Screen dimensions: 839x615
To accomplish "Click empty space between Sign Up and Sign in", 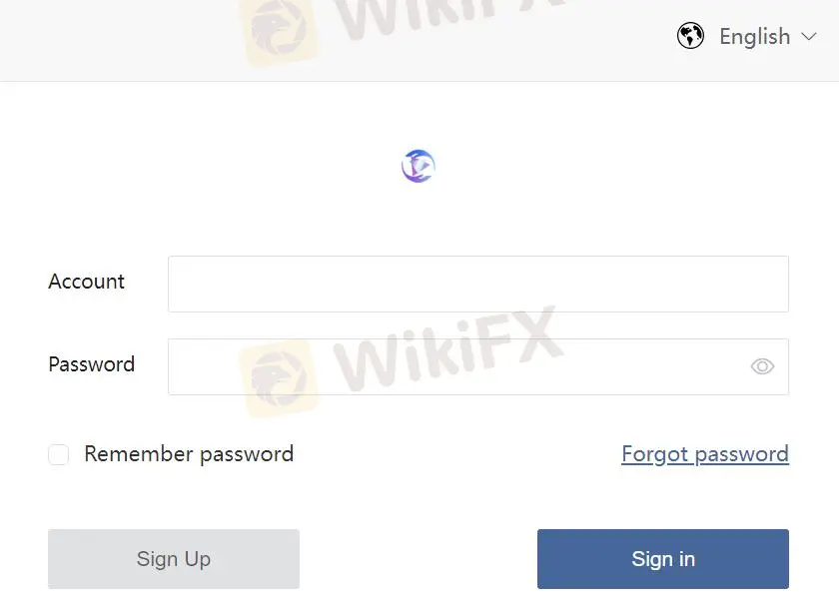I will tap(418, 559).
